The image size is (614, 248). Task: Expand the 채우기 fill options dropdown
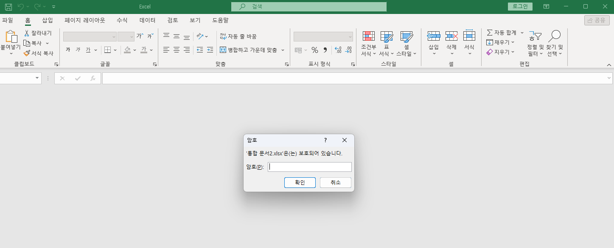click(513, 42)
